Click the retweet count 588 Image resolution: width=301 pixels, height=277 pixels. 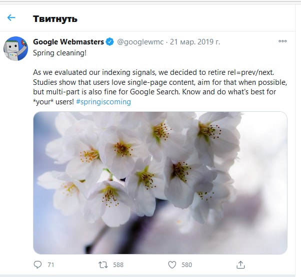[x=118, y=265]
